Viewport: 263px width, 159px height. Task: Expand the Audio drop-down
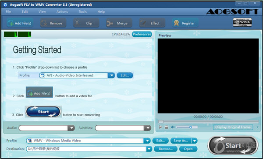coord(71,128)
